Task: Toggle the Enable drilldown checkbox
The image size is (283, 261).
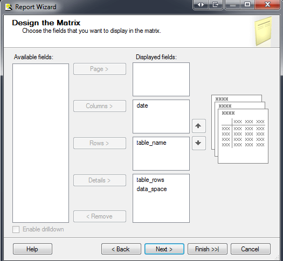Action: 16,229
